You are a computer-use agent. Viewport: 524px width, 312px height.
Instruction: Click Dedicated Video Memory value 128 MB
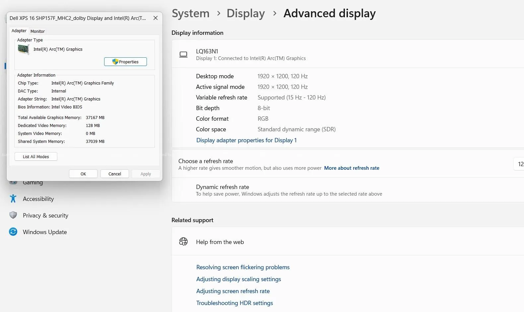[x=93, y=126]
